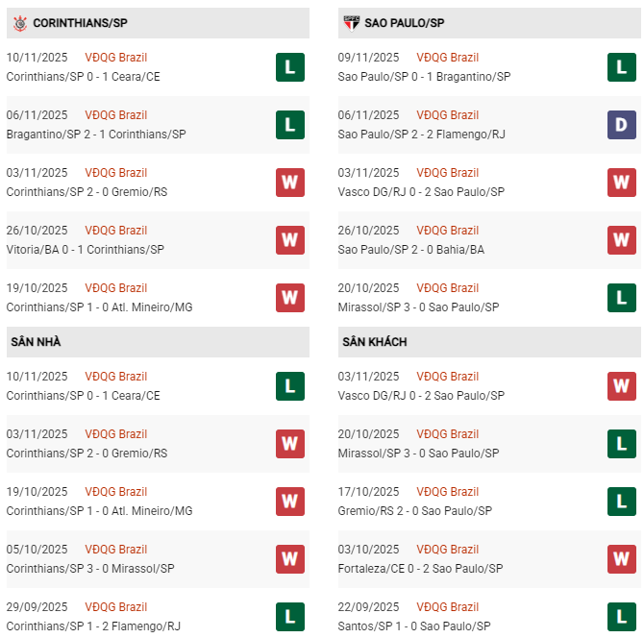
Task: Click win badge for Vitoria 0-1 Corinthians
Action: [290, 240]
